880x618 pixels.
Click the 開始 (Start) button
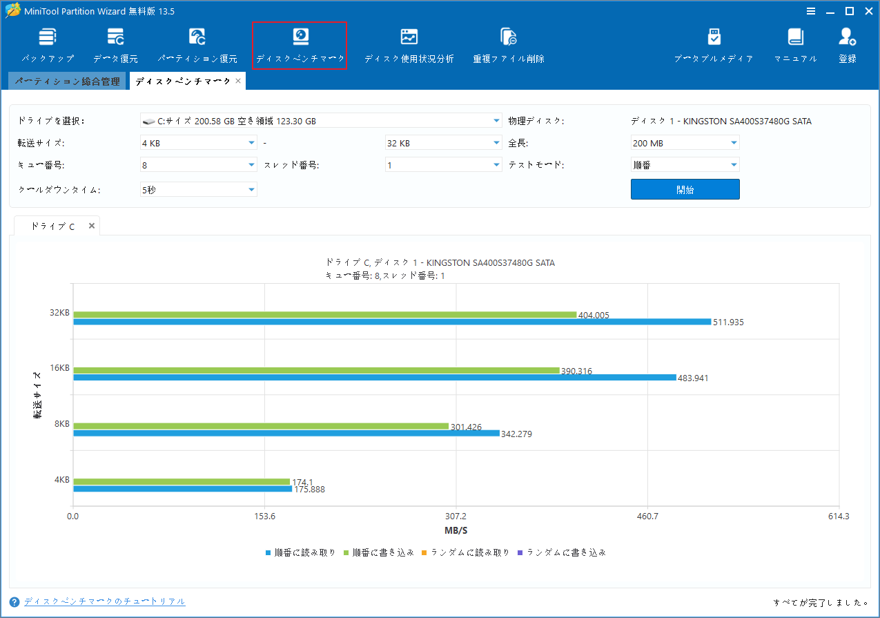(x=685, y=189)
